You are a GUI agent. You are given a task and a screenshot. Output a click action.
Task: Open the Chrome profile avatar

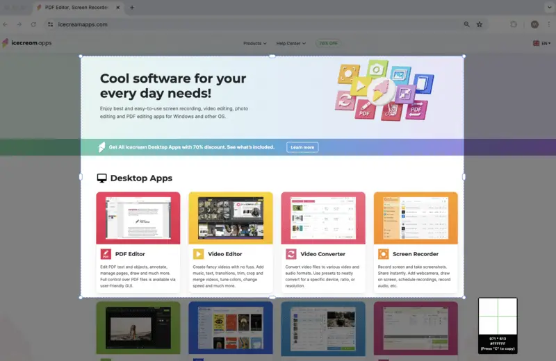(x=534, y=24)
